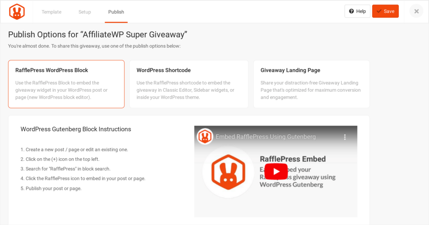Choose the WordPress Shortcode publish option
Screen dimensions: 429x225
click(x=189, y=84)
